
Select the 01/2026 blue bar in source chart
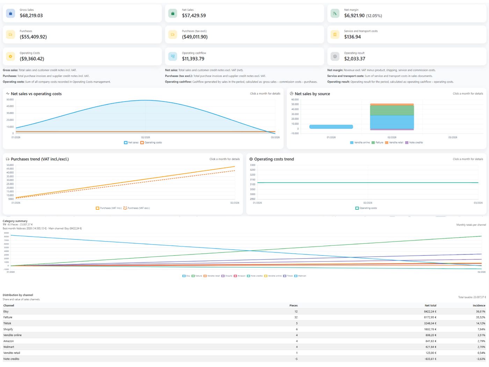331,127
